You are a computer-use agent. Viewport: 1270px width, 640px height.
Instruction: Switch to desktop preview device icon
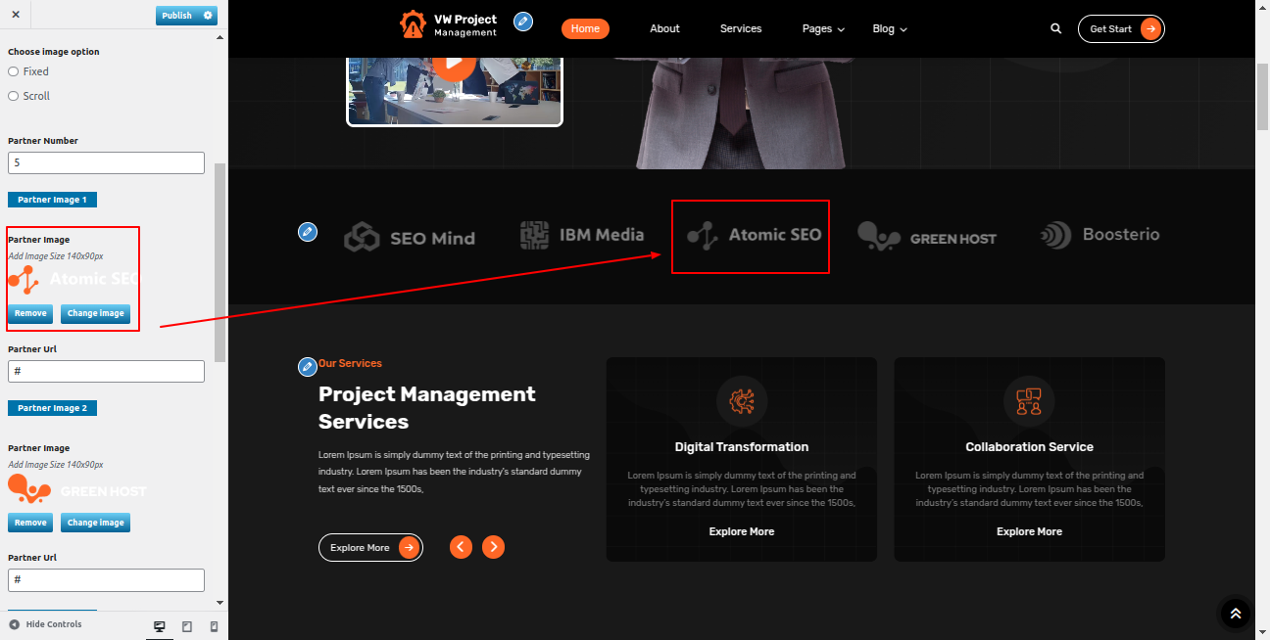click(x=159, y=626)
